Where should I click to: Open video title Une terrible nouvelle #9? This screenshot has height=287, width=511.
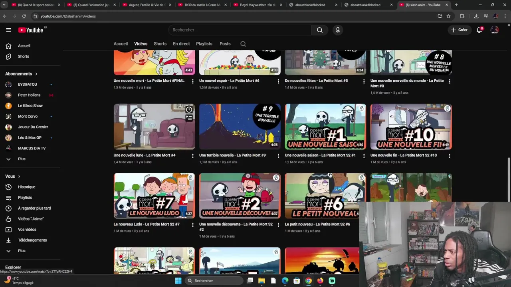click(x=232, y=155)
